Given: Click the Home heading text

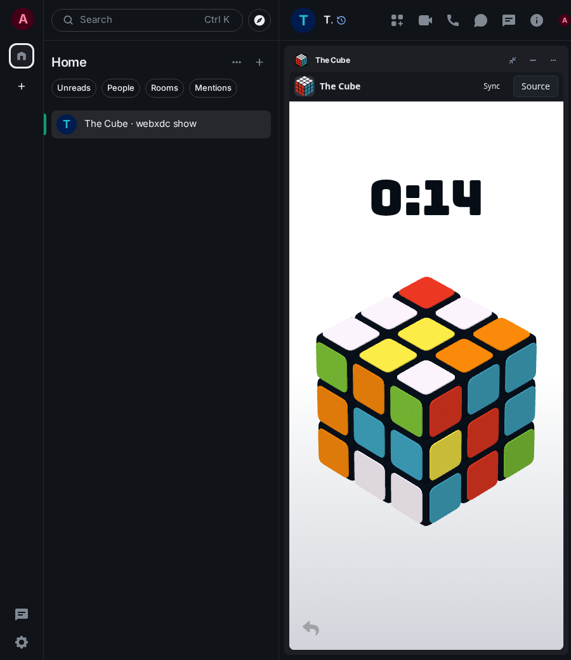Looking at the screenshot, I should [x=69, y=62].
